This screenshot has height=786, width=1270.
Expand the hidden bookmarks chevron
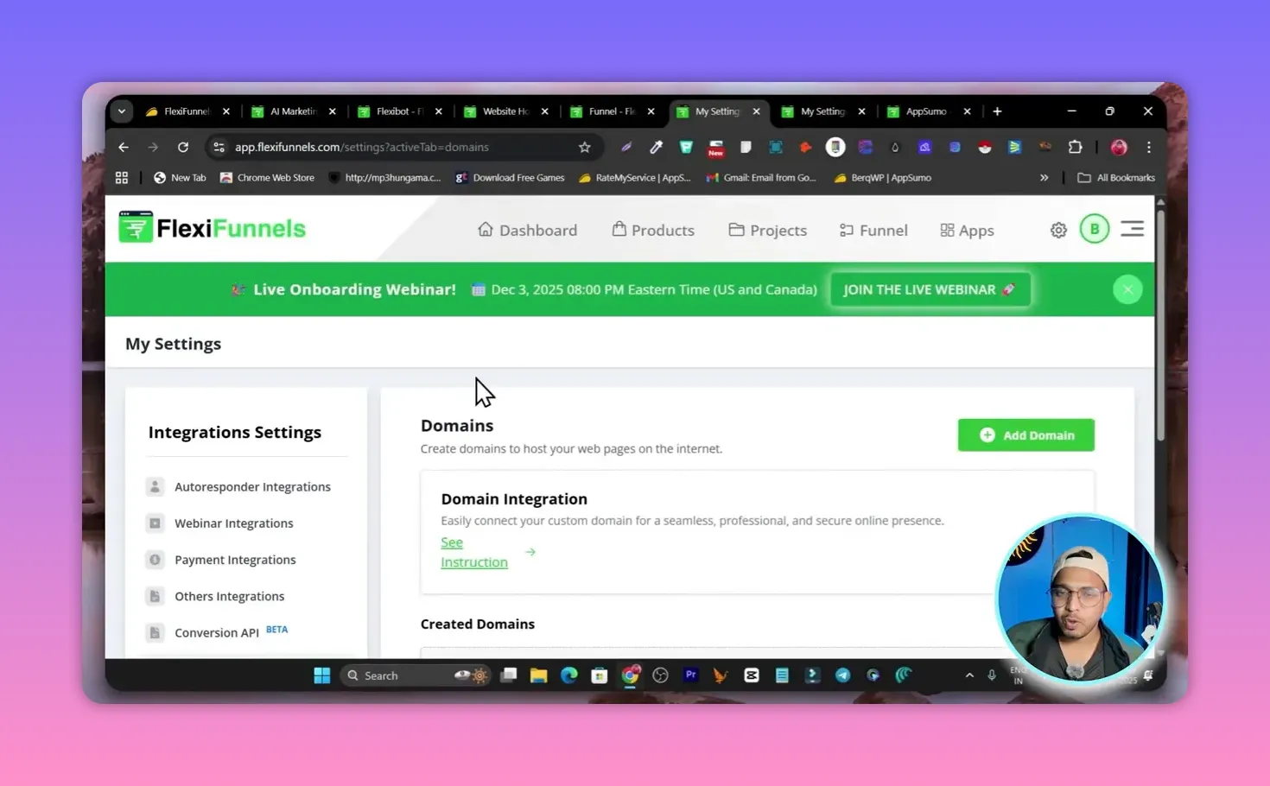coord(1044,178)
